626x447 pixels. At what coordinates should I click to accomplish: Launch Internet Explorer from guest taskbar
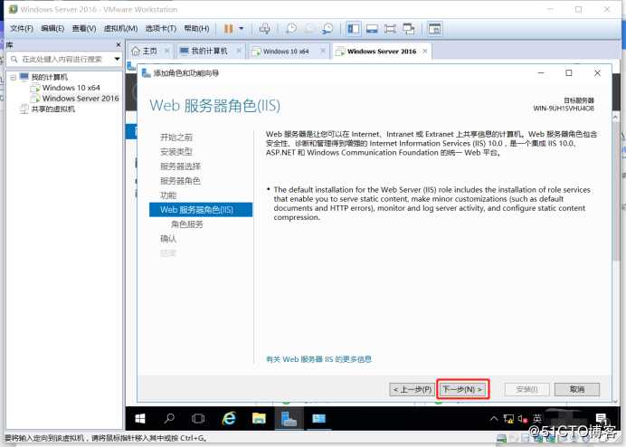tap(229, 419)
